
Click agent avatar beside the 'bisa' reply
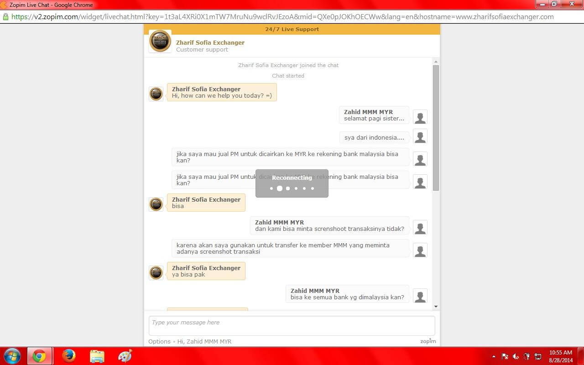click(x=156, y=204)
